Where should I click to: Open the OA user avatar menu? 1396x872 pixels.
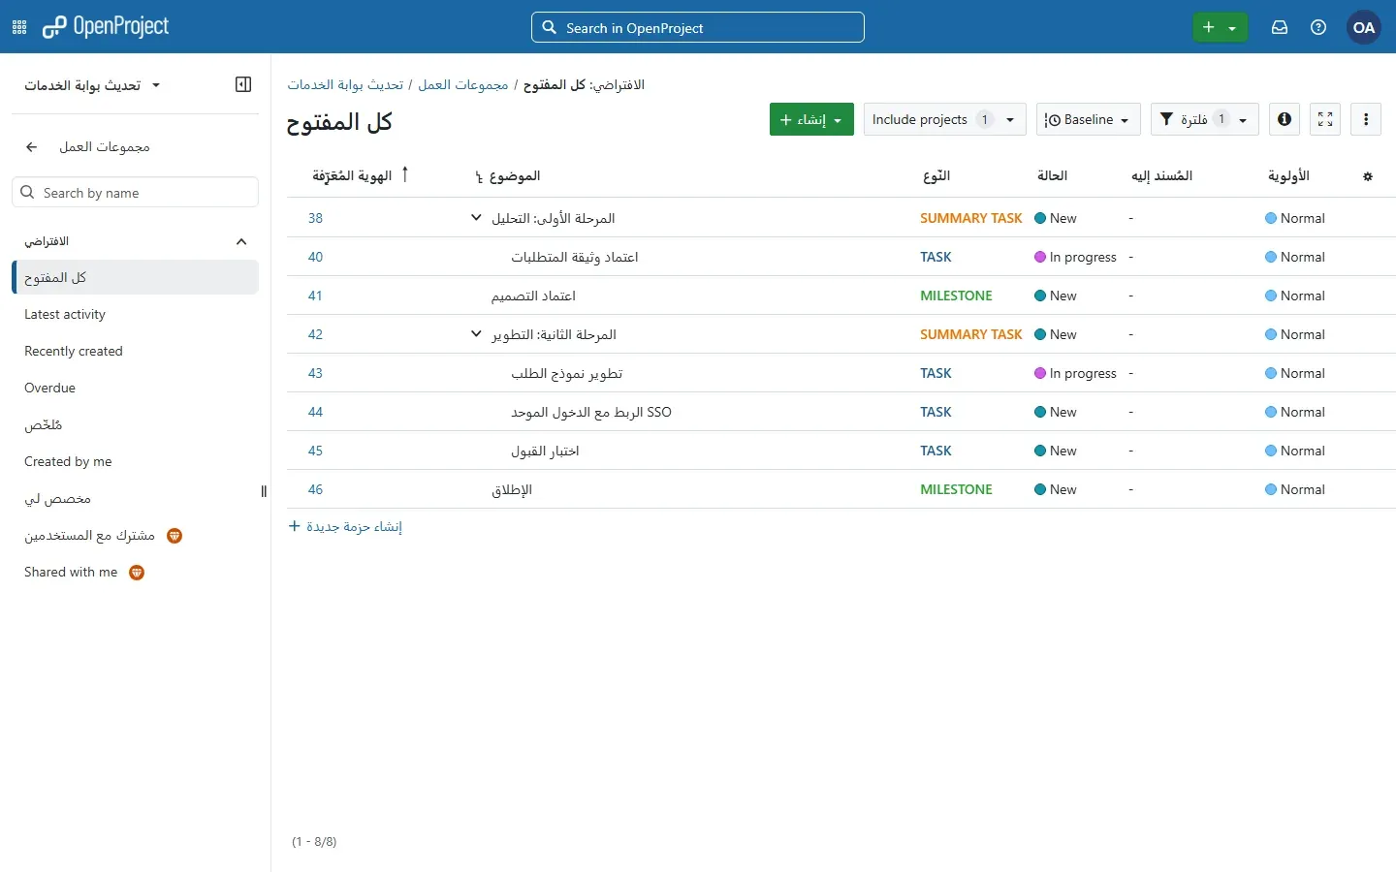tap(1365, 28)
